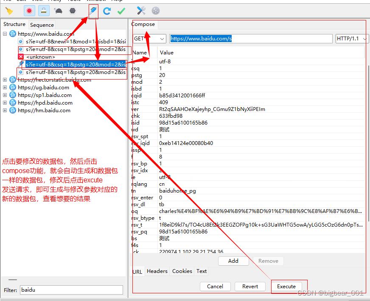
Task: Switch to the URL bottom tab
Action: (137, 272)
